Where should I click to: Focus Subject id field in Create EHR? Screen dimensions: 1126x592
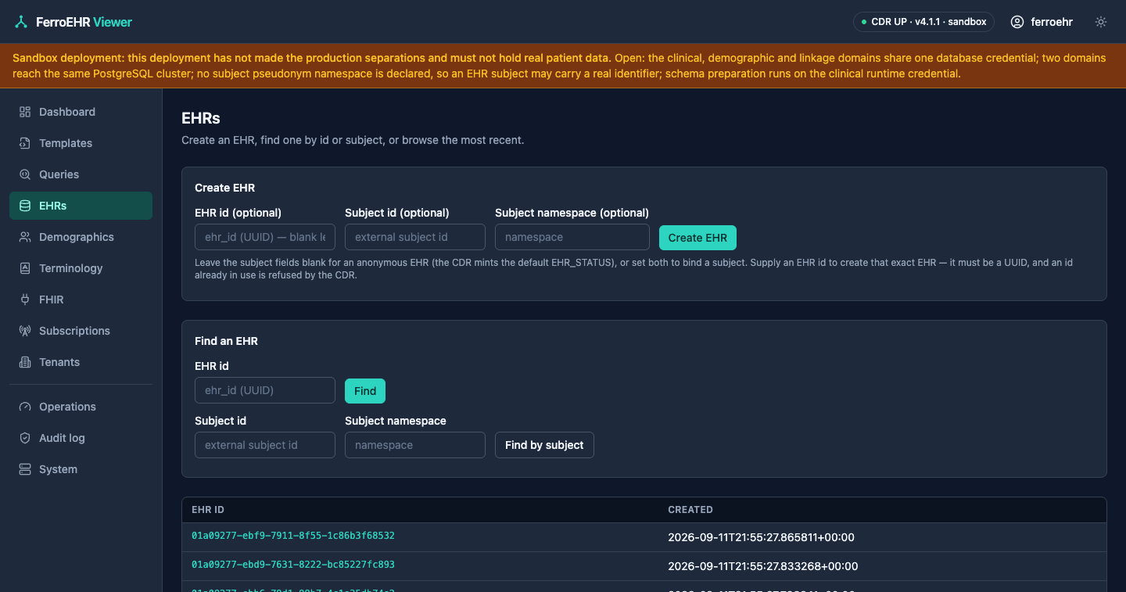[x=415, y=237]
